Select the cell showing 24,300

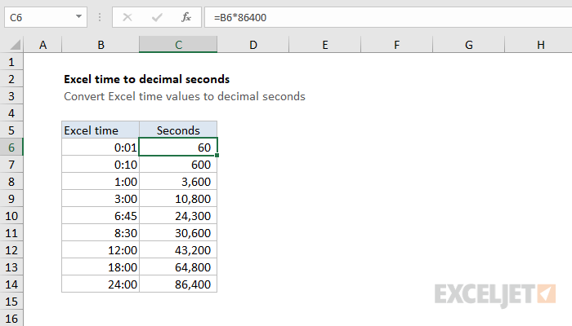pos(178,216)
